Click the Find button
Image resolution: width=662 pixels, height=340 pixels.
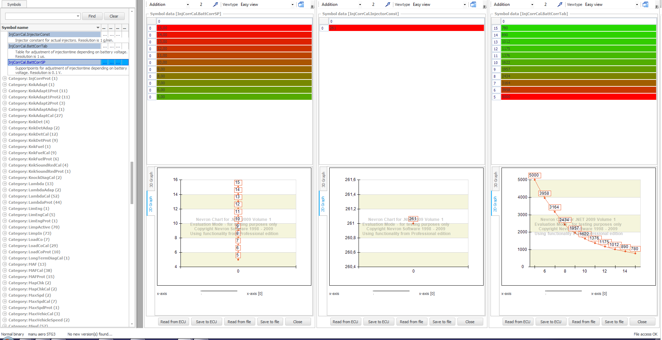point(92,16)
